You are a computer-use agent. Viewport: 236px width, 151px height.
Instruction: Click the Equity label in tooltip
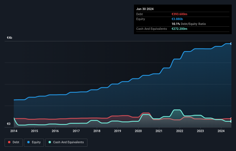[x=141, y=19]
